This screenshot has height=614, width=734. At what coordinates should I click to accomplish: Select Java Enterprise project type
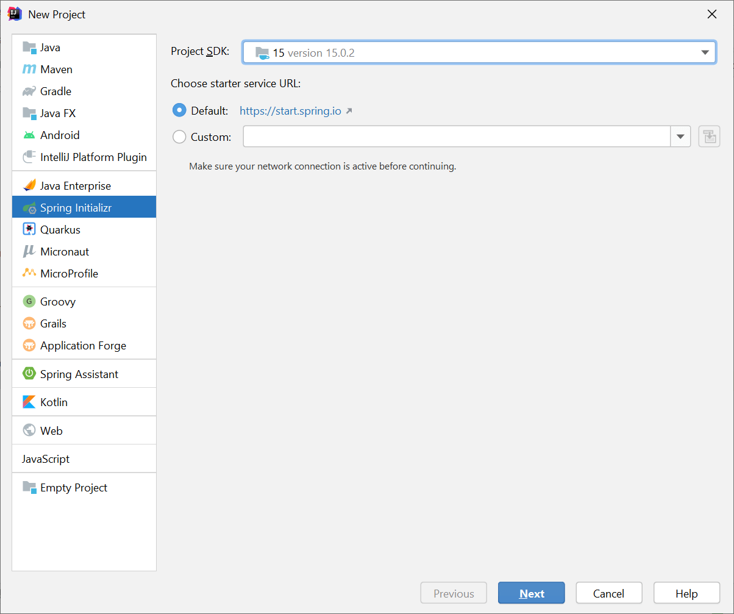[75, 186]
